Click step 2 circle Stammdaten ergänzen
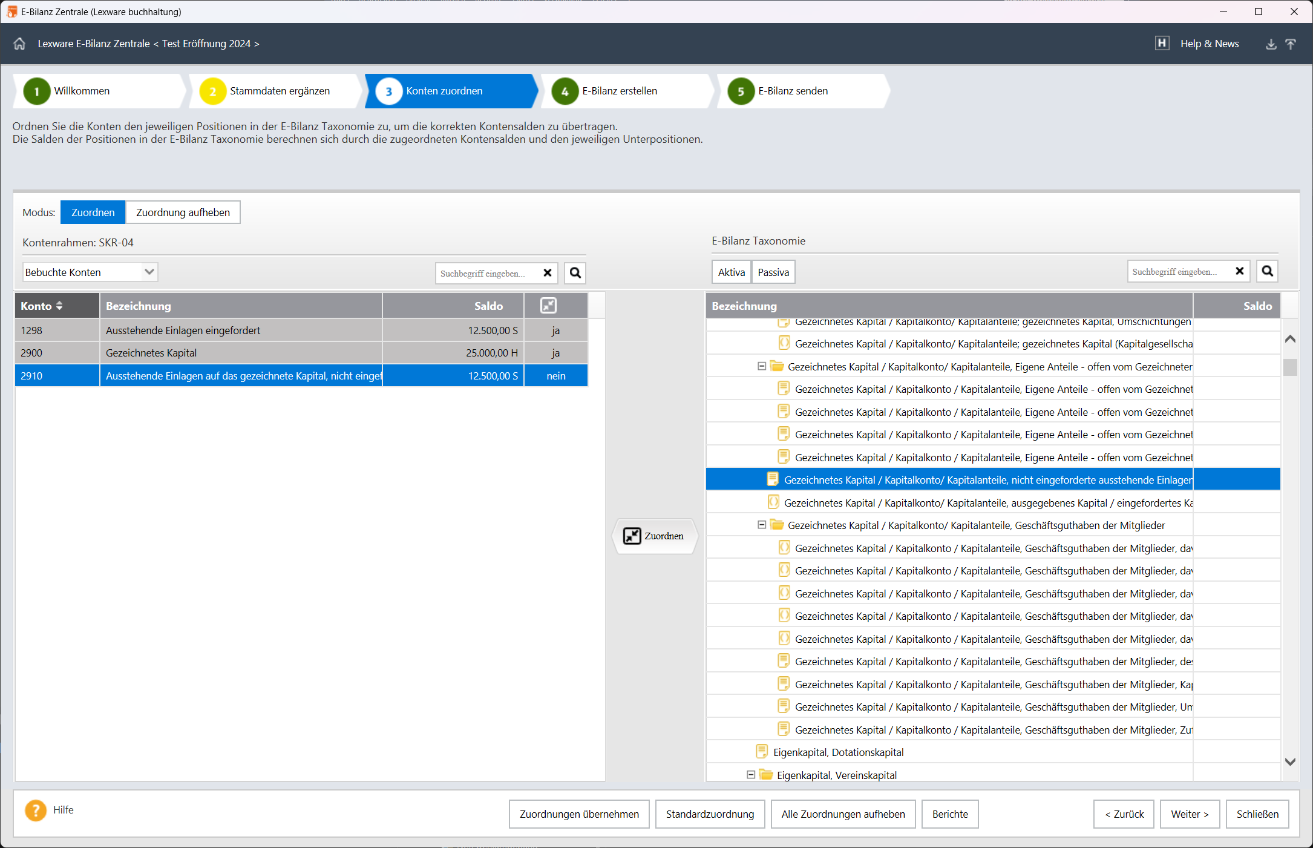Screen dimensions: 1313x848 click(x=213, y=91)
